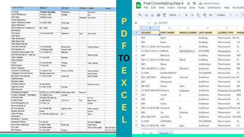Decrease font size with the minus button
The image size is (244, 137).
click(x=237, y=15)
